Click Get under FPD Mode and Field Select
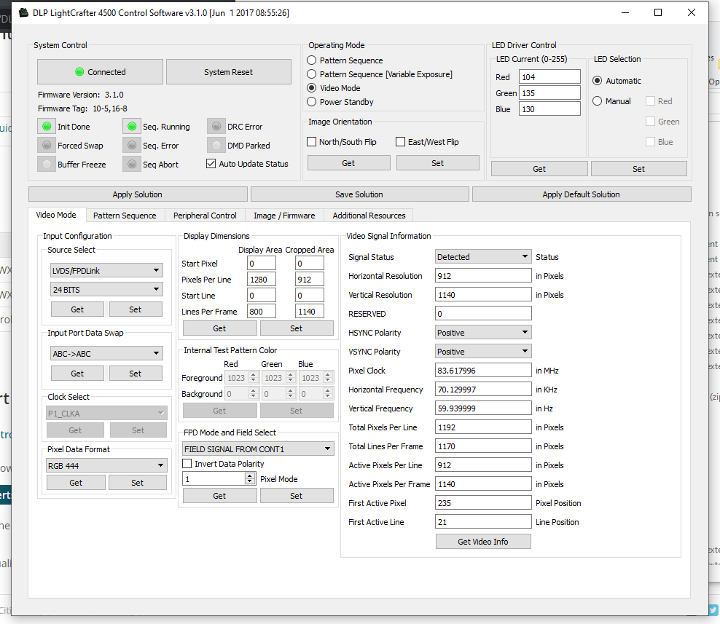The width and height of the screenshot is (720, 624). (x=219, y=496)
